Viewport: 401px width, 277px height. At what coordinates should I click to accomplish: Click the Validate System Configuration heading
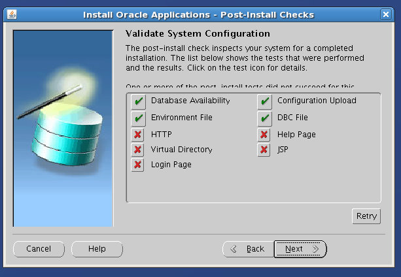click(x=197, y=33)
